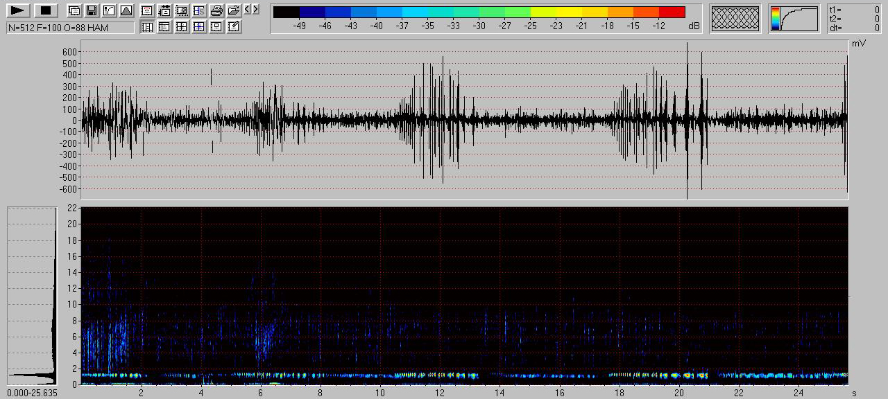
Task: Click the color gradient curve button
Action: pyautogui.click(x=794, y=18)
